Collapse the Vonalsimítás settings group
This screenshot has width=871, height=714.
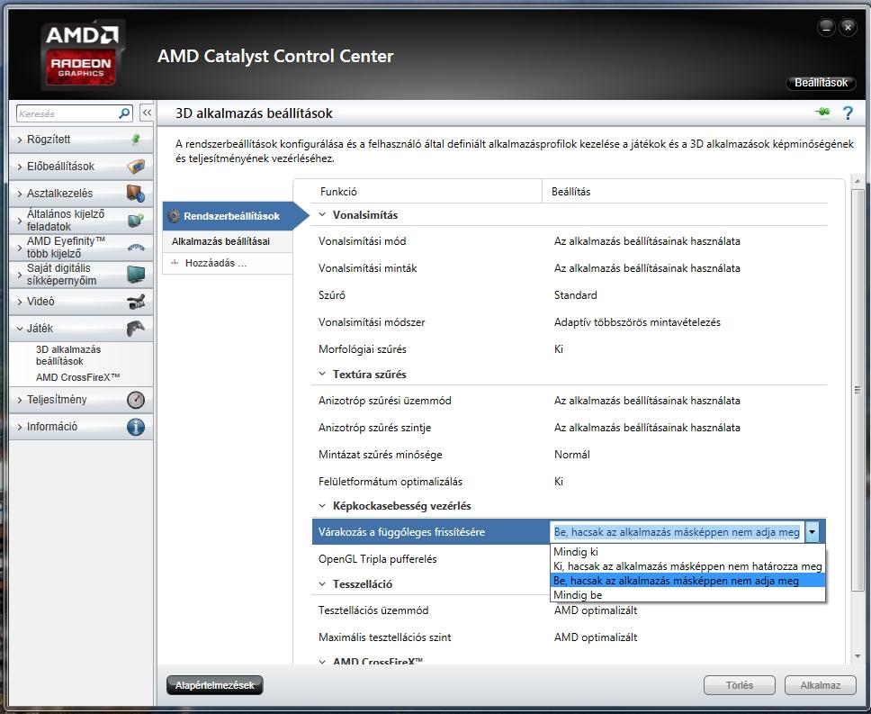322,214
